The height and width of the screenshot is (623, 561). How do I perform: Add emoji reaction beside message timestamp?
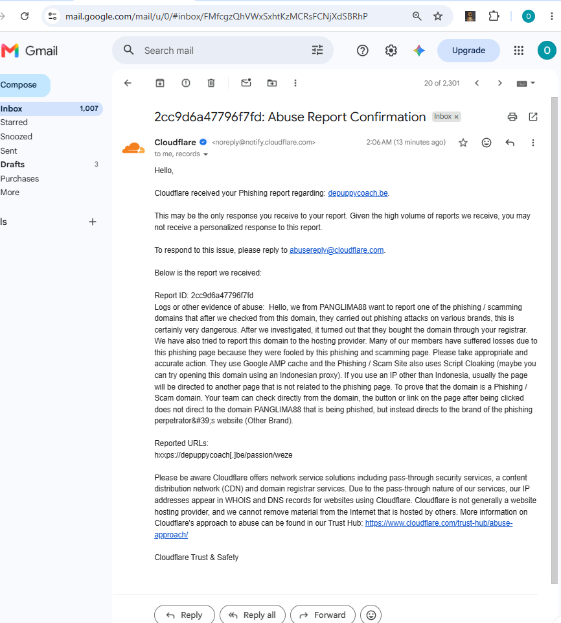487,143
